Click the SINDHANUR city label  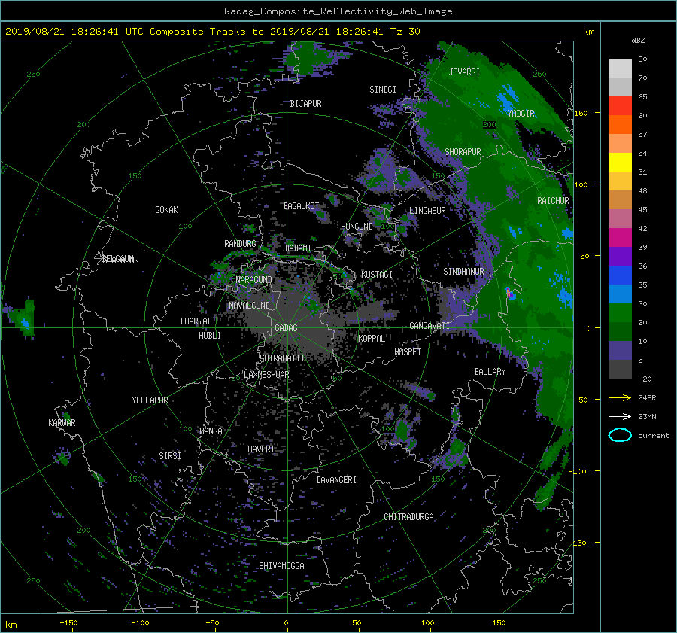click(463, 272)
